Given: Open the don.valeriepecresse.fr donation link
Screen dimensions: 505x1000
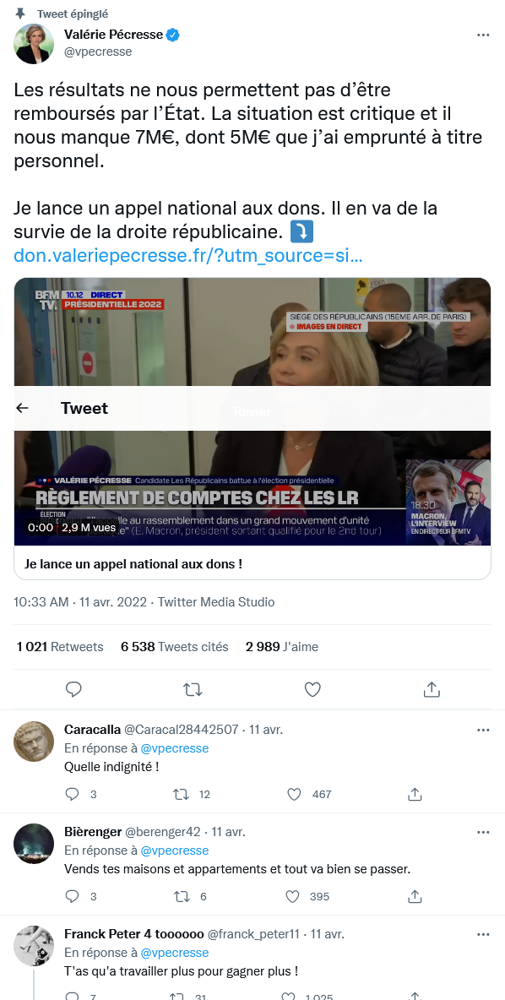Looking at the screenshot, I should point(188,255).
